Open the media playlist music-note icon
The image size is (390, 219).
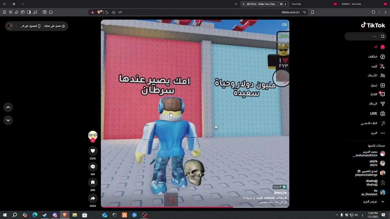click(x=35, y=12)
